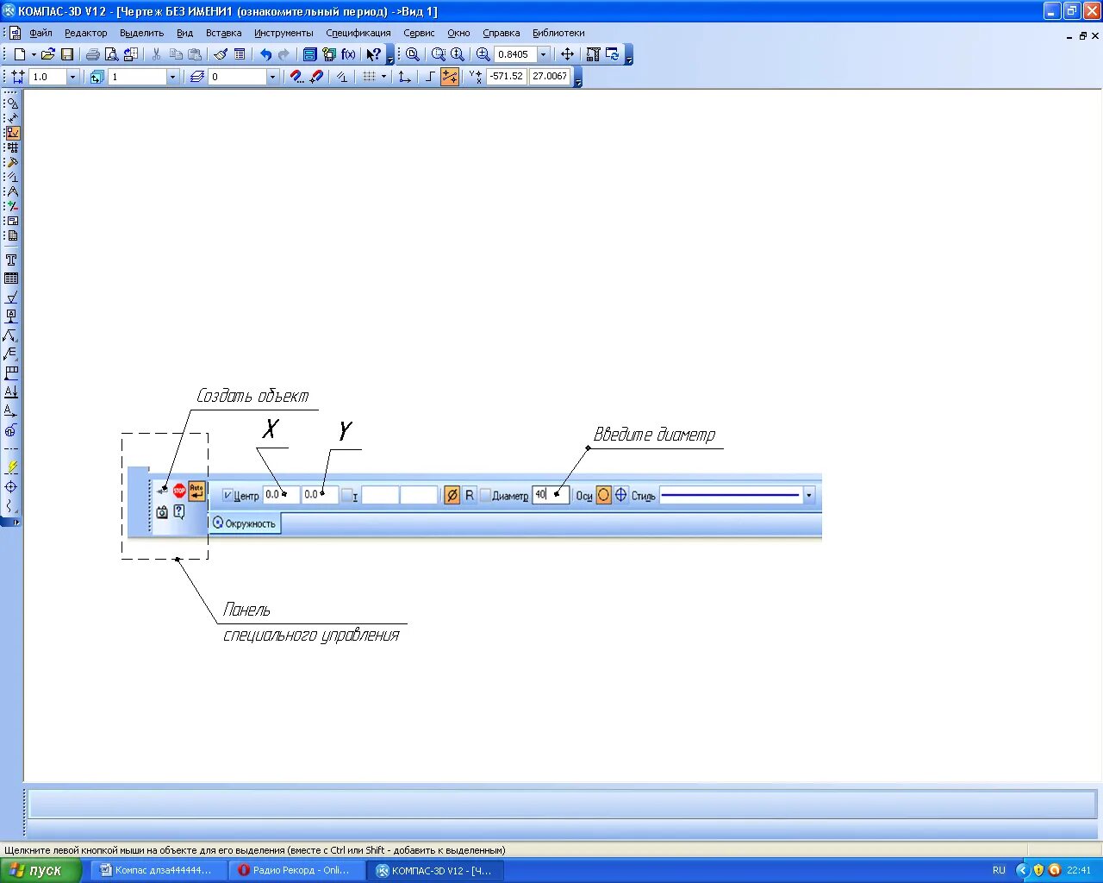Open Dimensions panel on left toolbar
This screenshot has width=1103, height=883.
[12, 118]
